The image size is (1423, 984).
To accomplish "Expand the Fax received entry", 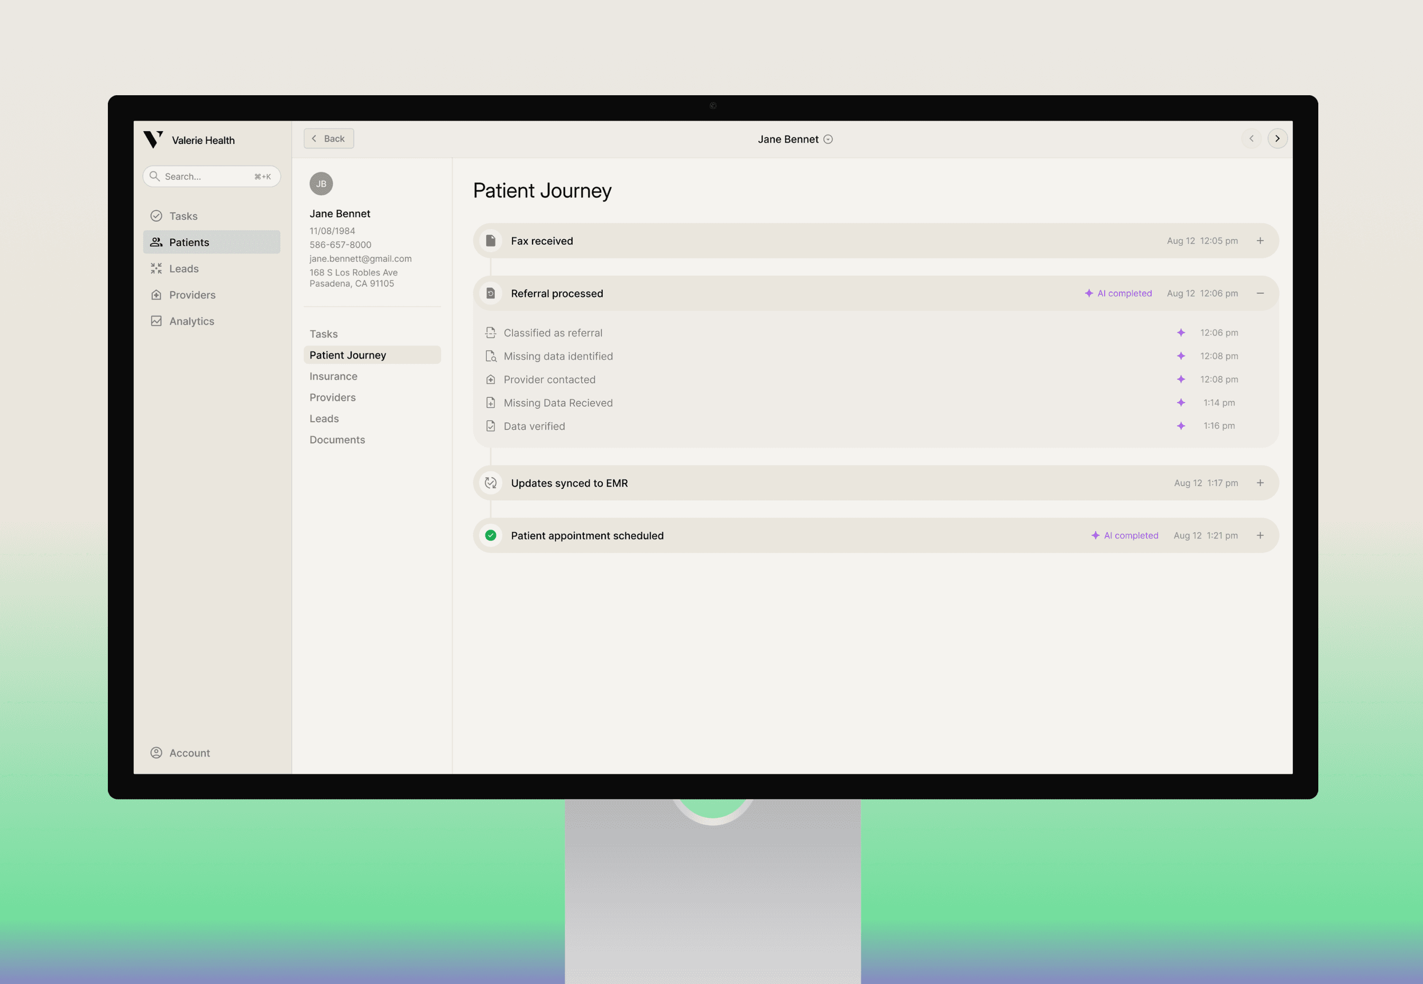I will click(1260, 241).
